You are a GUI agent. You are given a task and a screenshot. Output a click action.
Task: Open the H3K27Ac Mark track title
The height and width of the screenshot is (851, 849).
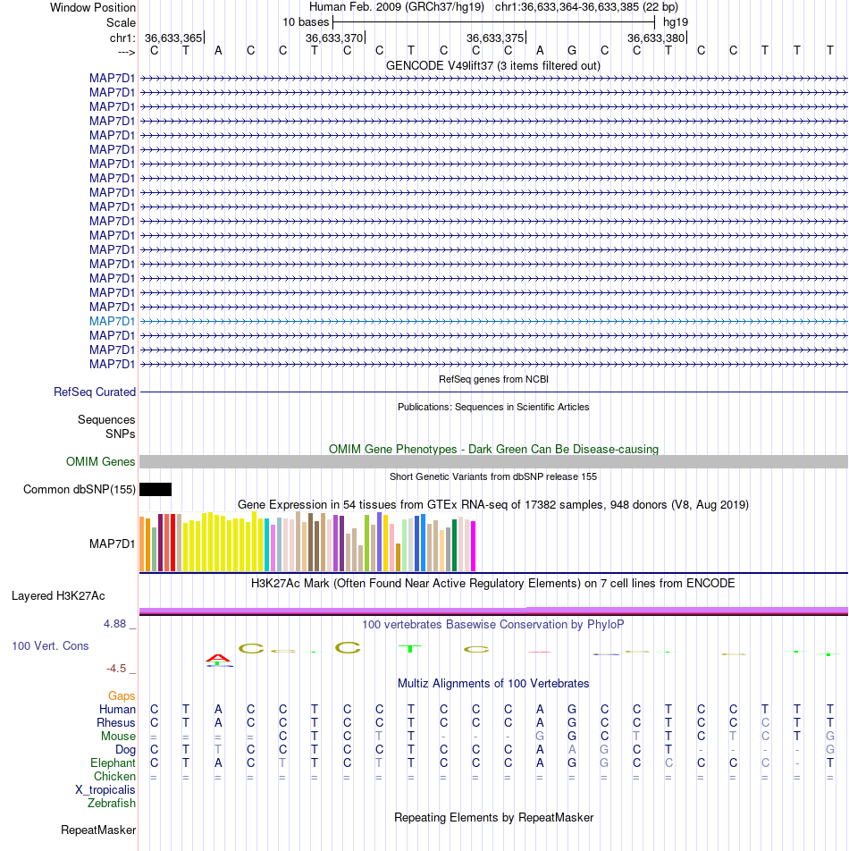click(x=492, y=584)
